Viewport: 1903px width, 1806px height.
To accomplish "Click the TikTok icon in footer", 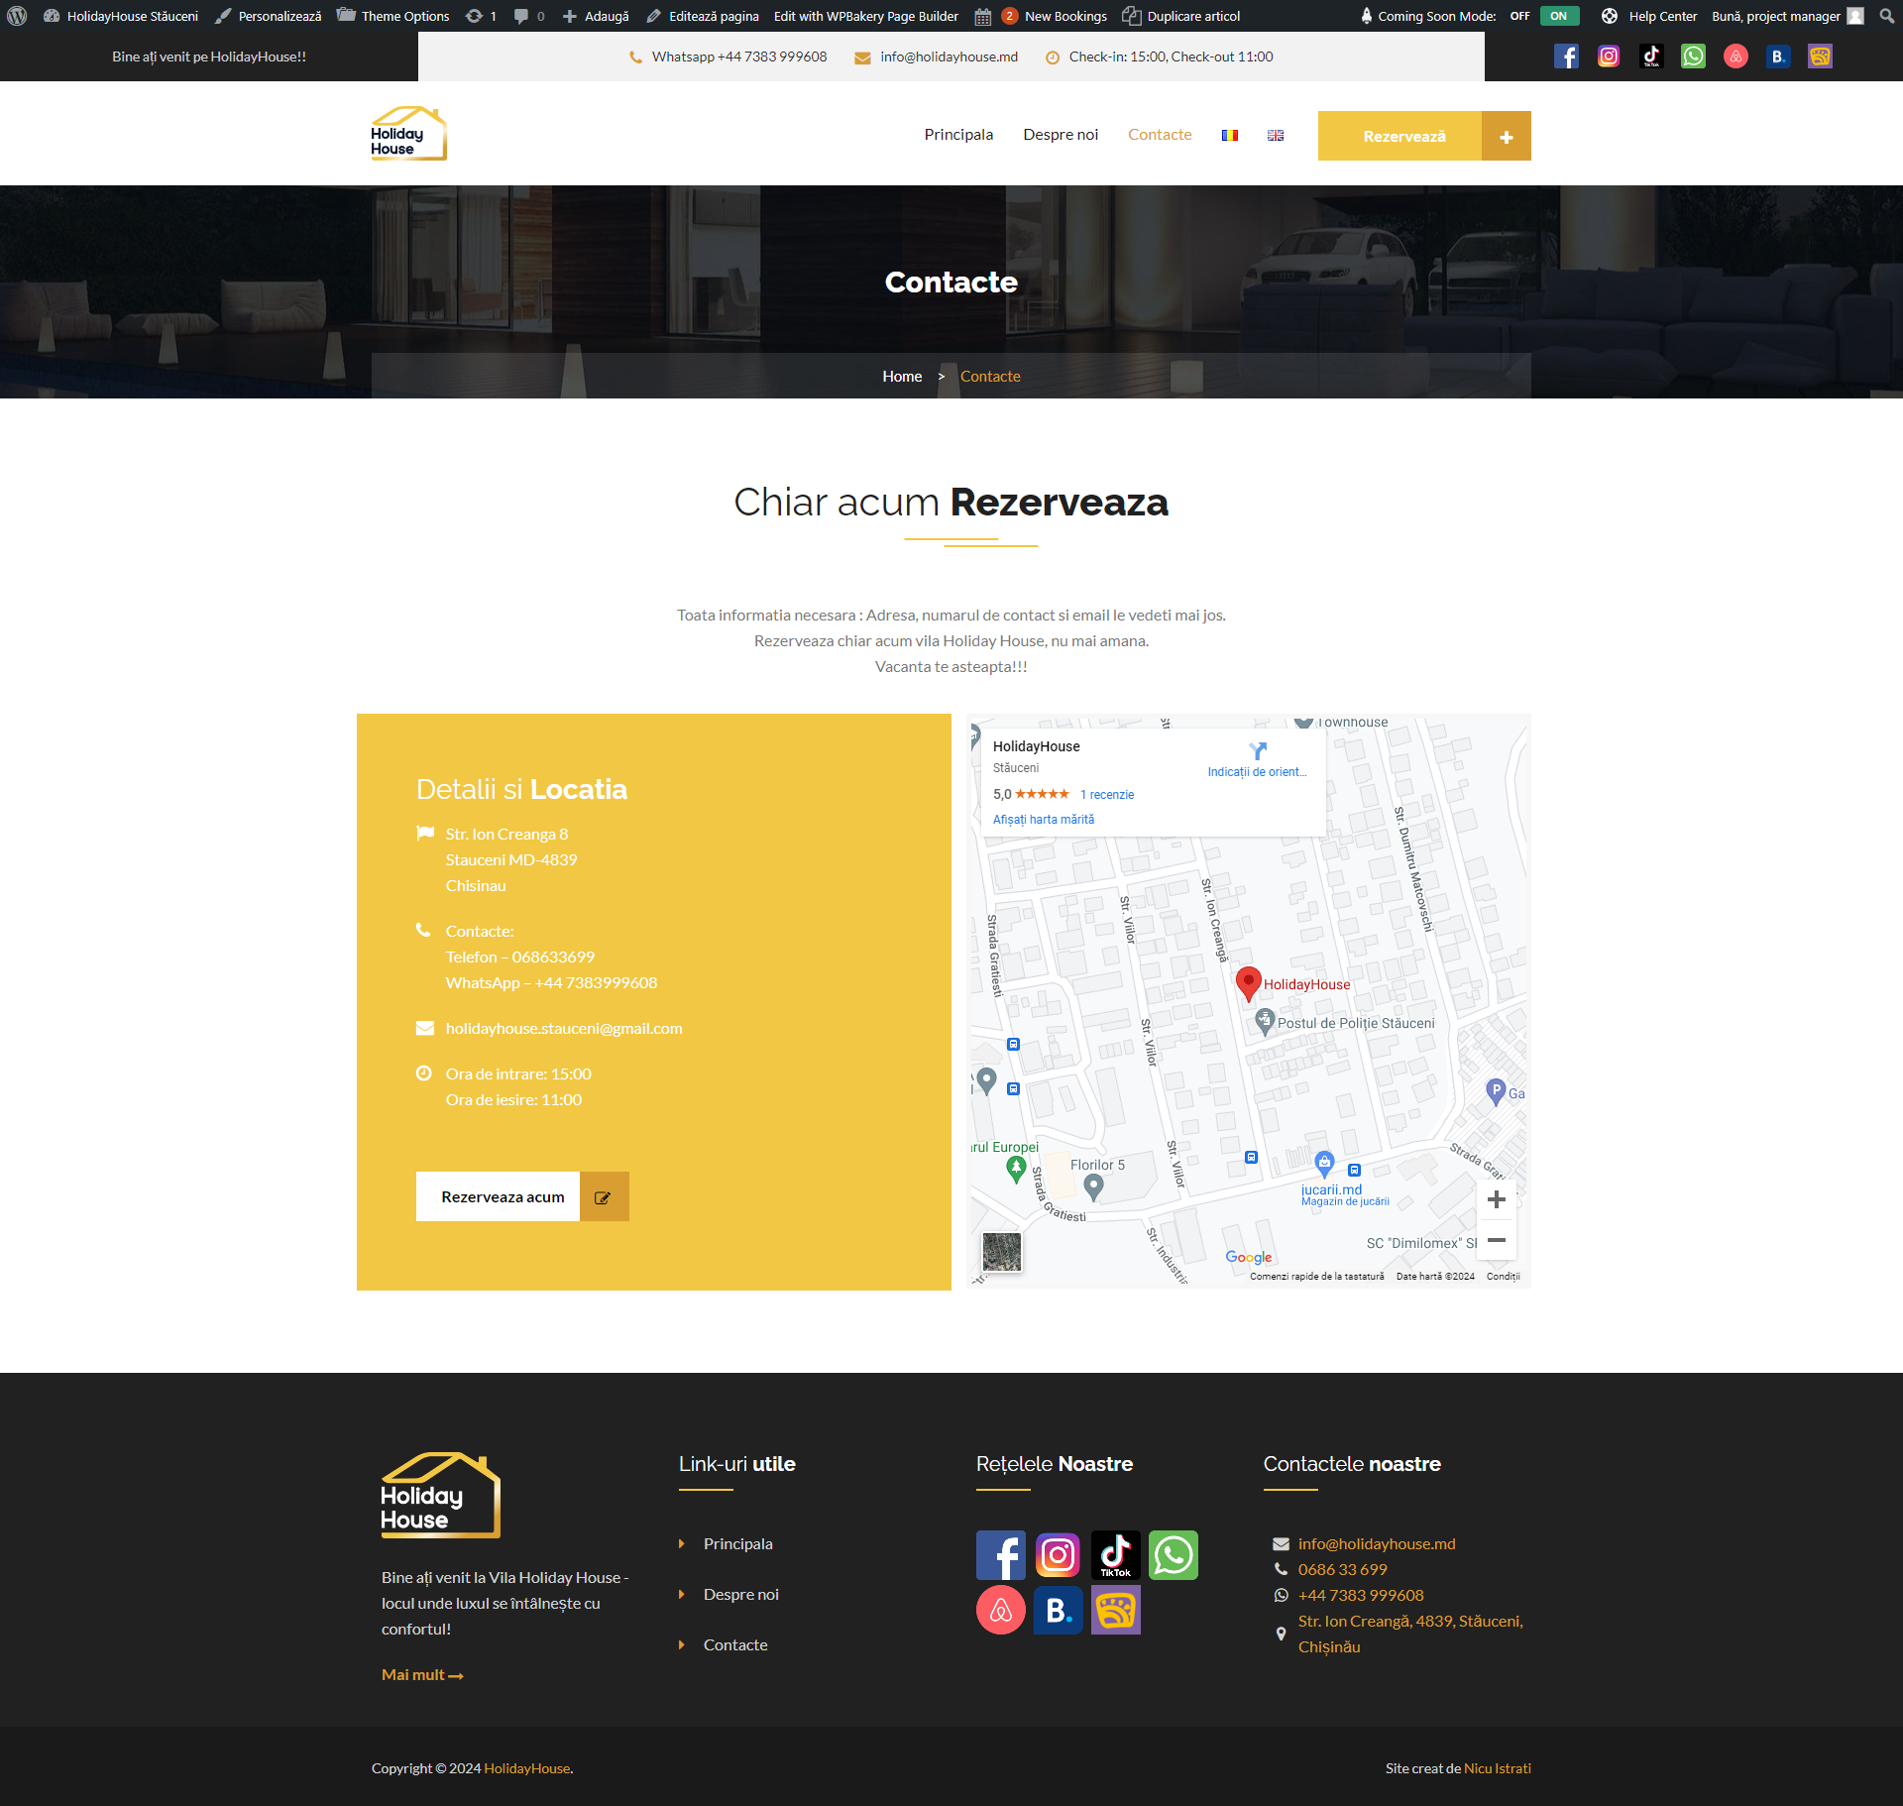I will tap(1115, 1555).
